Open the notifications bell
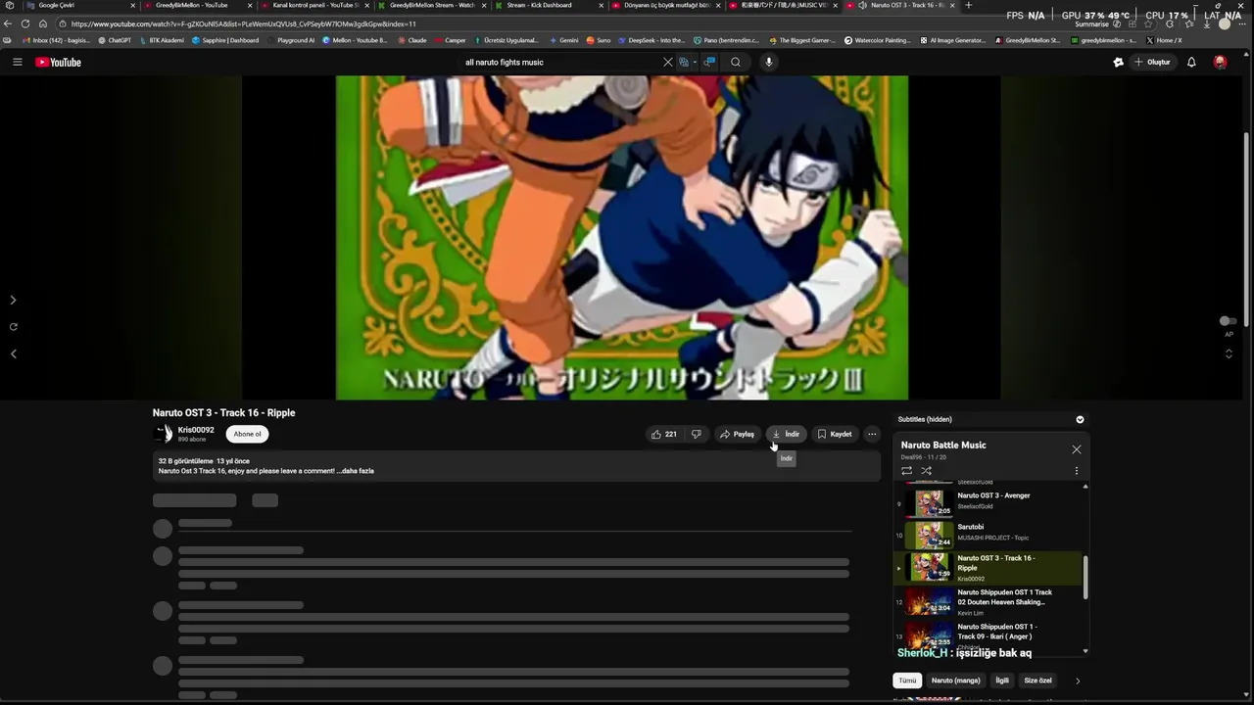 click(x=1191, y=62)
